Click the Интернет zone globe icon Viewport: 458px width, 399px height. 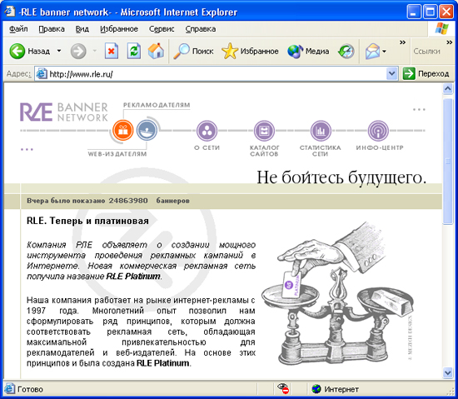click(316, 389)
